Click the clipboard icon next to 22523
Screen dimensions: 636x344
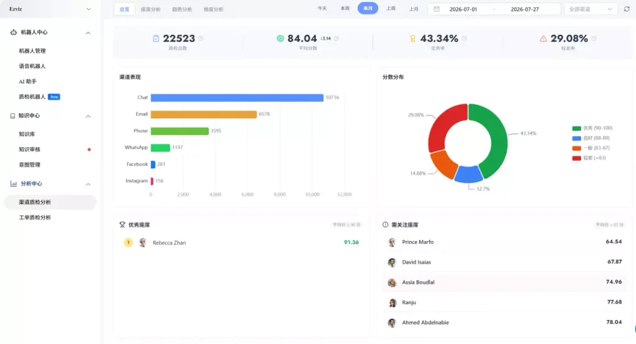point(156,38)
